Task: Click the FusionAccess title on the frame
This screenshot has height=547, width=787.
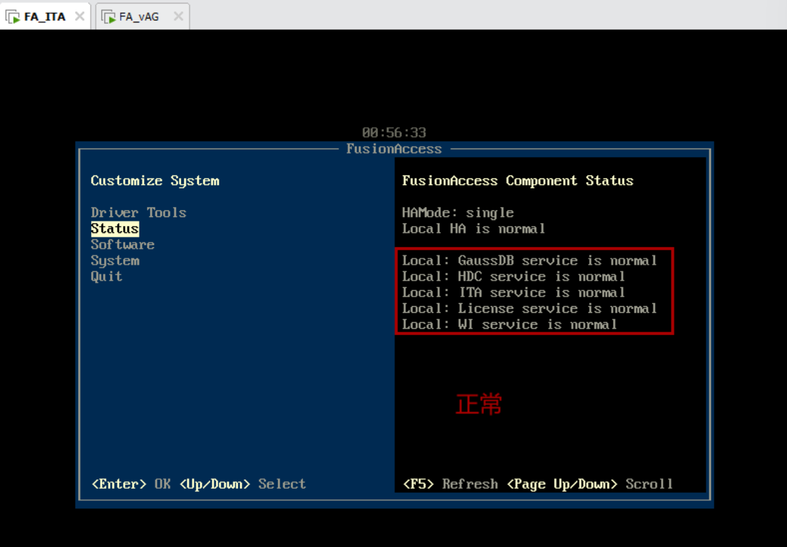Action: [394, 149]
